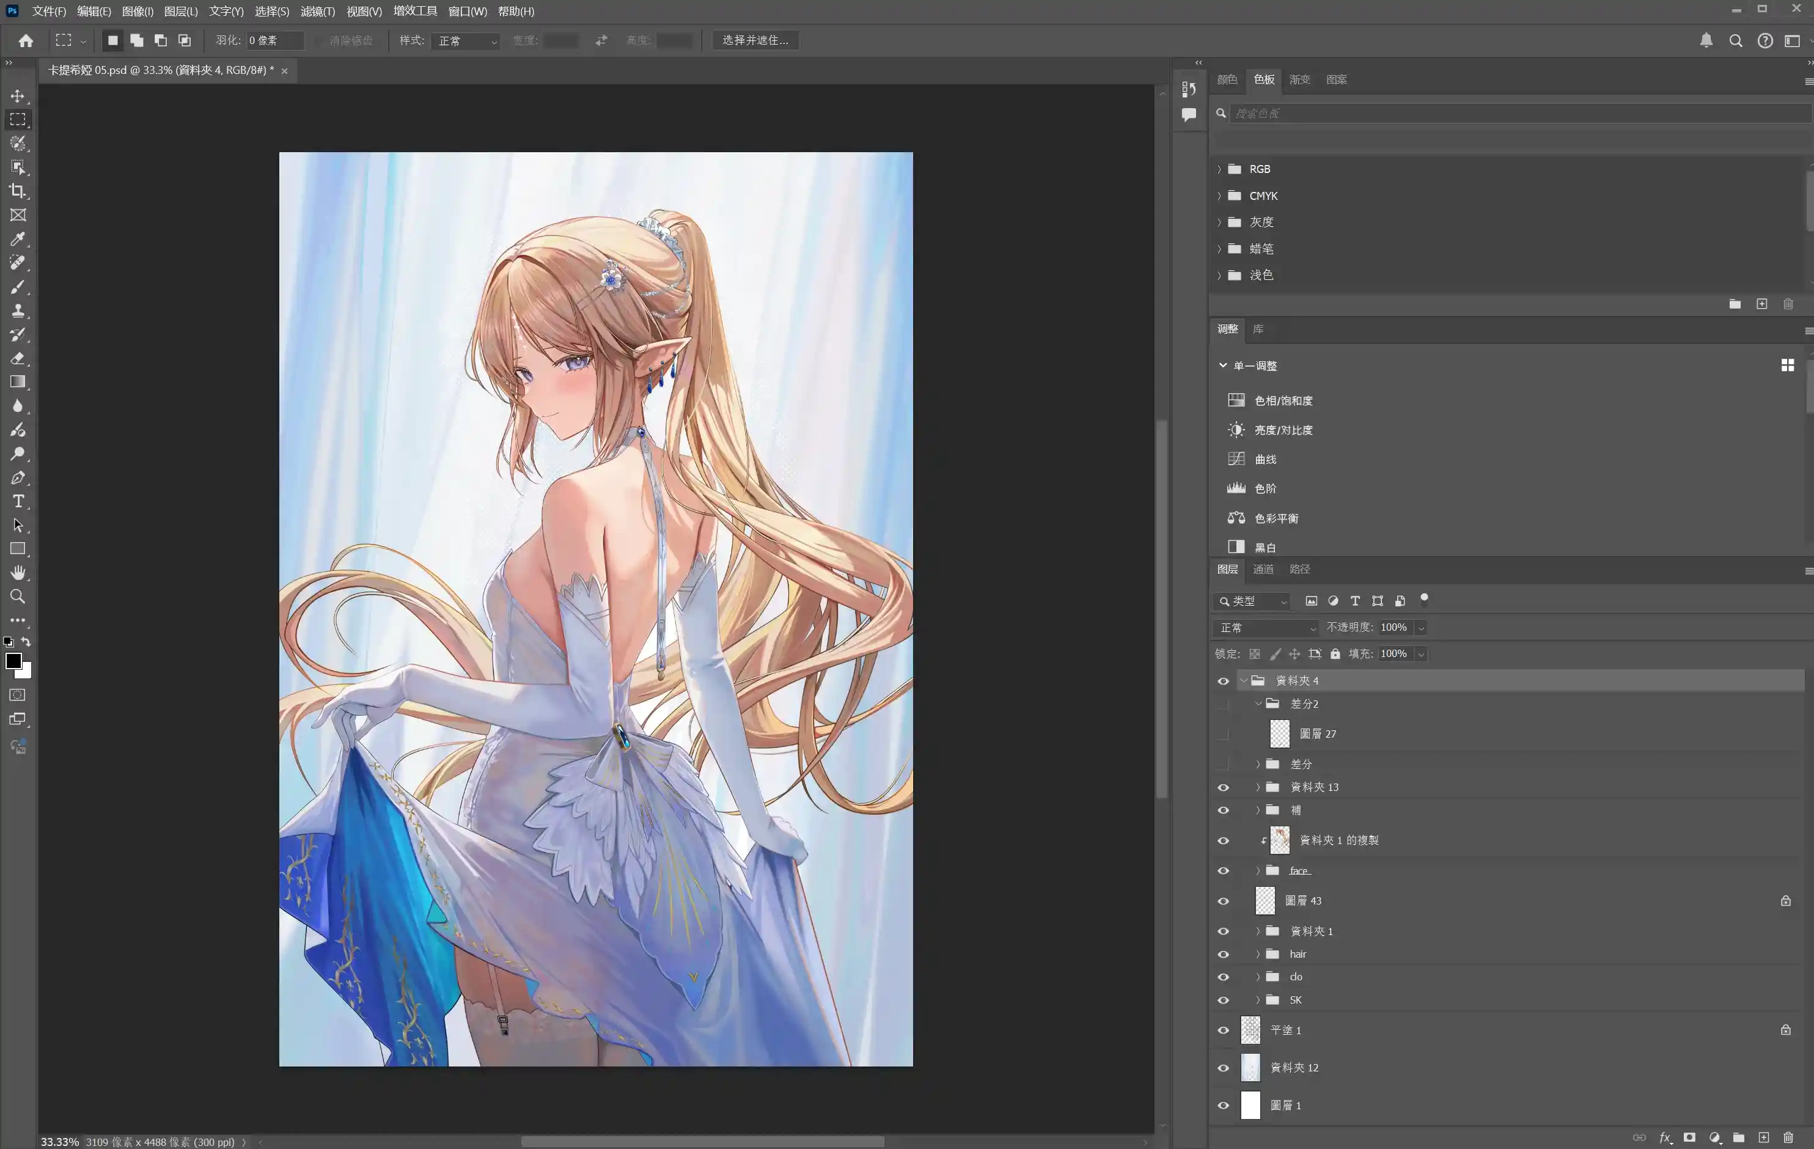Select the Zoom tool
Screen dimensions: 1814x1149
click(17, 597)
